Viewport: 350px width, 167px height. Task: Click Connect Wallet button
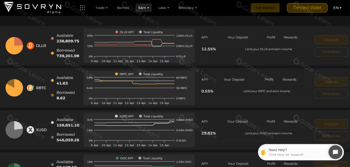(x=307, y=8)
